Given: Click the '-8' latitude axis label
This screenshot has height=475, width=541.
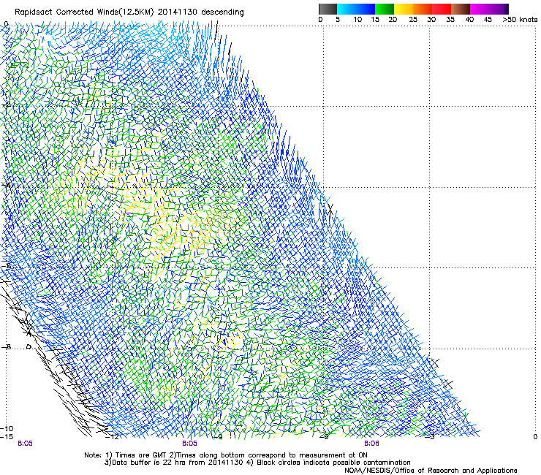Looking at the screenshot, I should click(x=5, y=347).
